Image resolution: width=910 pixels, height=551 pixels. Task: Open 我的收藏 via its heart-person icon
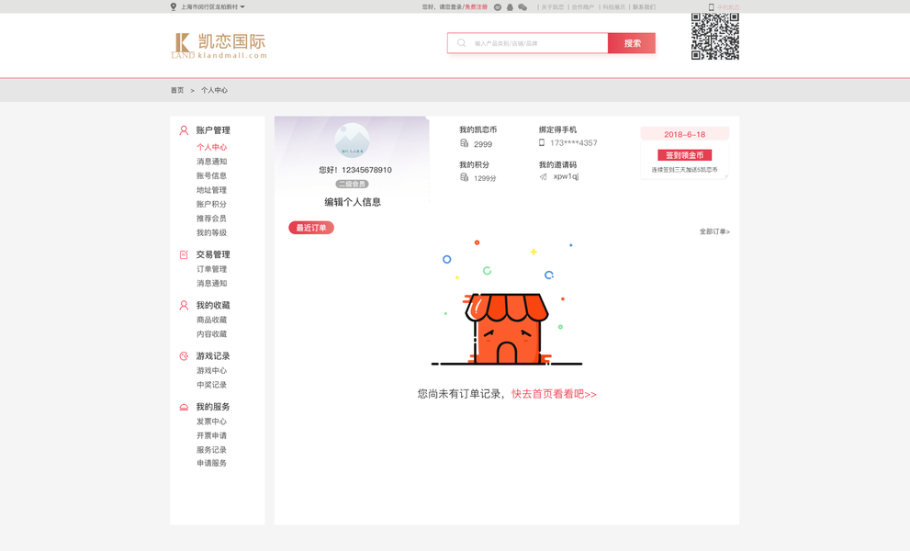(184, 305)
